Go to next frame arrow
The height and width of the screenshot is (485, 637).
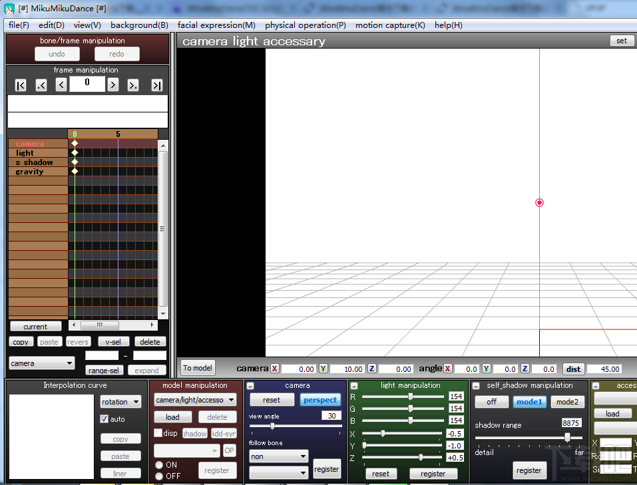click(113, 85)
